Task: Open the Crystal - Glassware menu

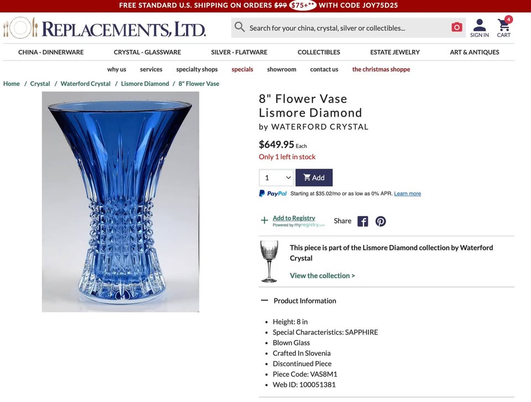Action: pos(147,52)
